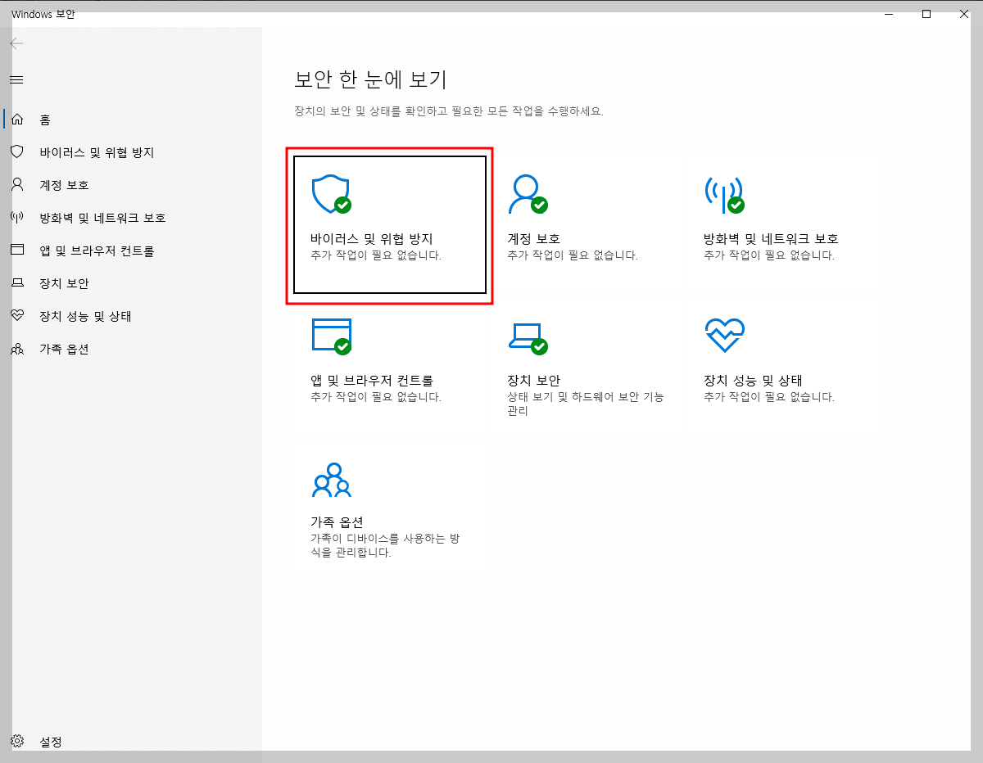Click the sidebar laptop icon for 장치 보안
Image resolution: width=983 pixels, height=763 pixels.
[x=16, y=283]
